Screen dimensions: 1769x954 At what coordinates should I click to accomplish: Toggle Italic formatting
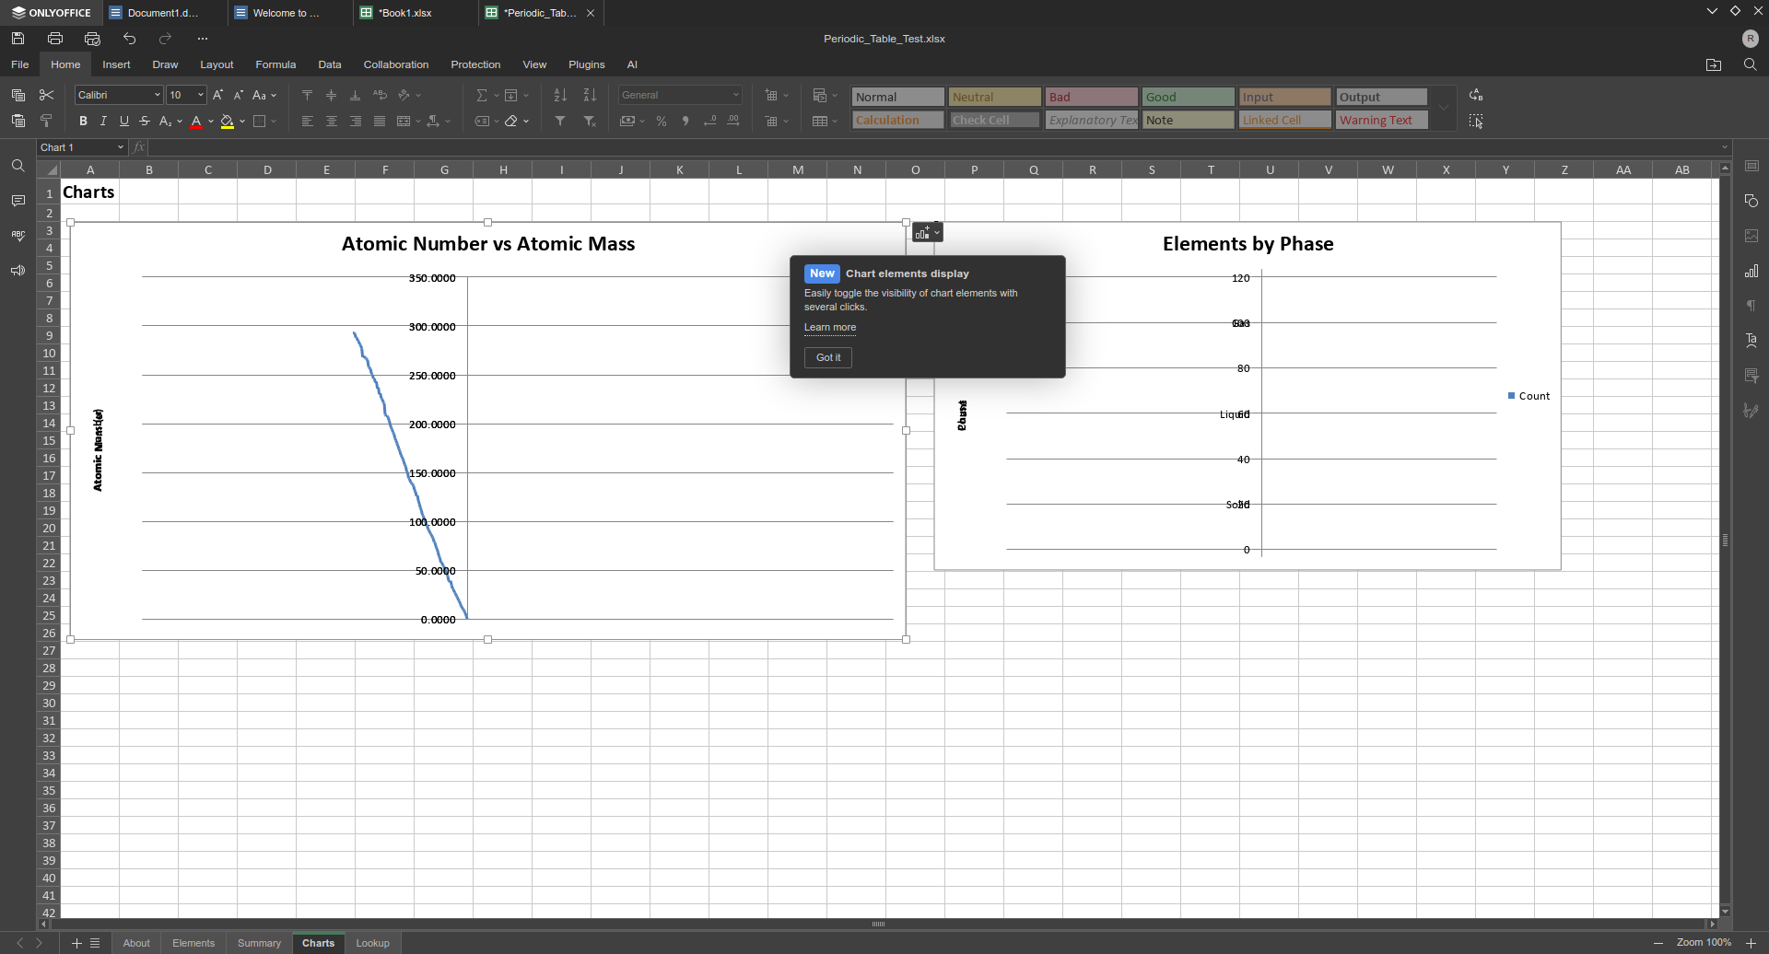103,122
